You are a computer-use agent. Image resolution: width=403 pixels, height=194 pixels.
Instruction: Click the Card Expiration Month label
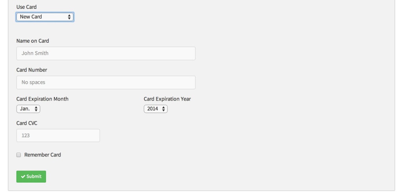[x=42, y=99]
